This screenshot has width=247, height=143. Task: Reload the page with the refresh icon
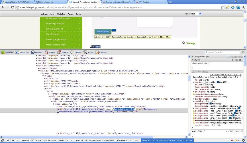[x=12, y=7]
